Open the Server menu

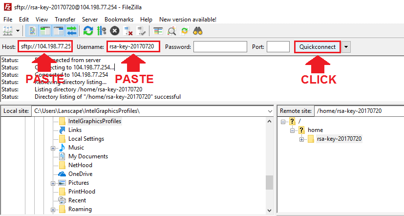click(x=90, y=20)
